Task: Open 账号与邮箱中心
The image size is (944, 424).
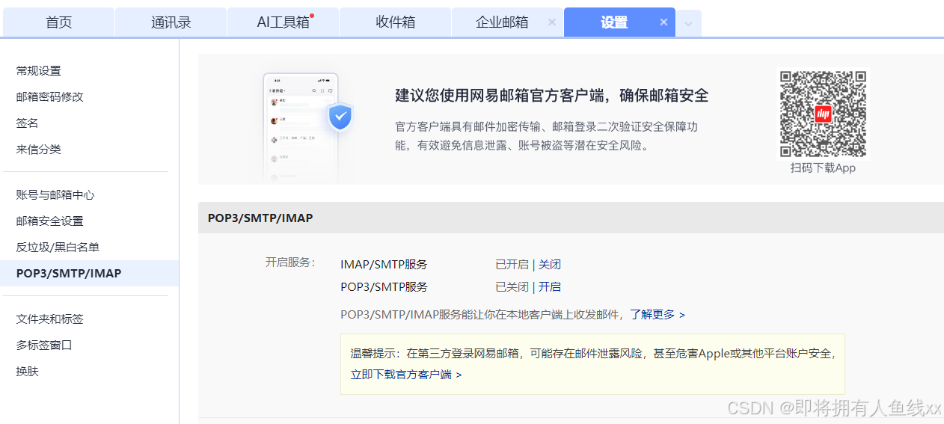Action: click(55, 195)
